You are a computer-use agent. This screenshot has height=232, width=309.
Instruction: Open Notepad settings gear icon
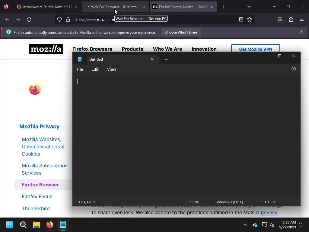point(293,69)
